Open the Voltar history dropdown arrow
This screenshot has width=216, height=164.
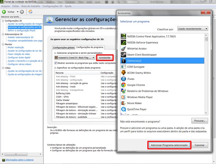pyautogui.click(x=17, y=12)
